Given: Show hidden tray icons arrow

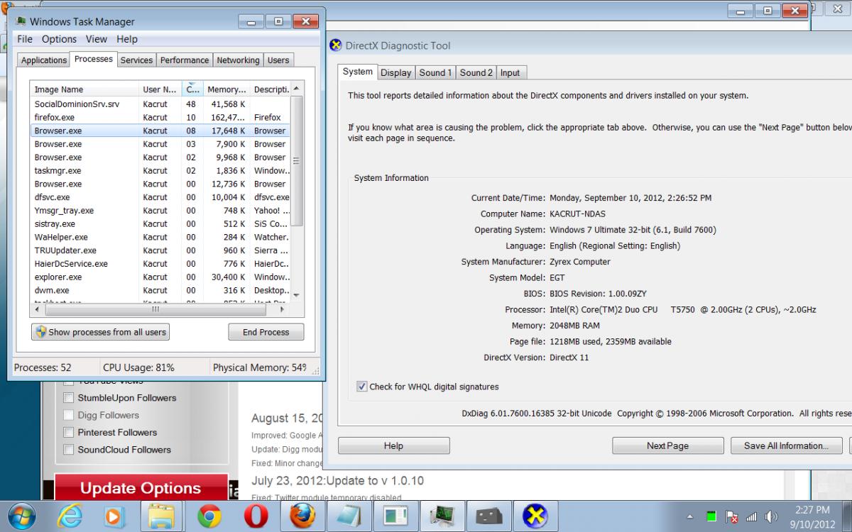Looking at the screenshot, I should click(x=690, y=516).
